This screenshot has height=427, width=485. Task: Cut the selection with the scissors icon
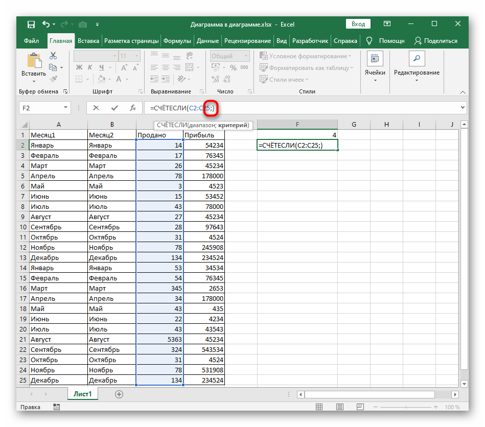pos(53,56)
